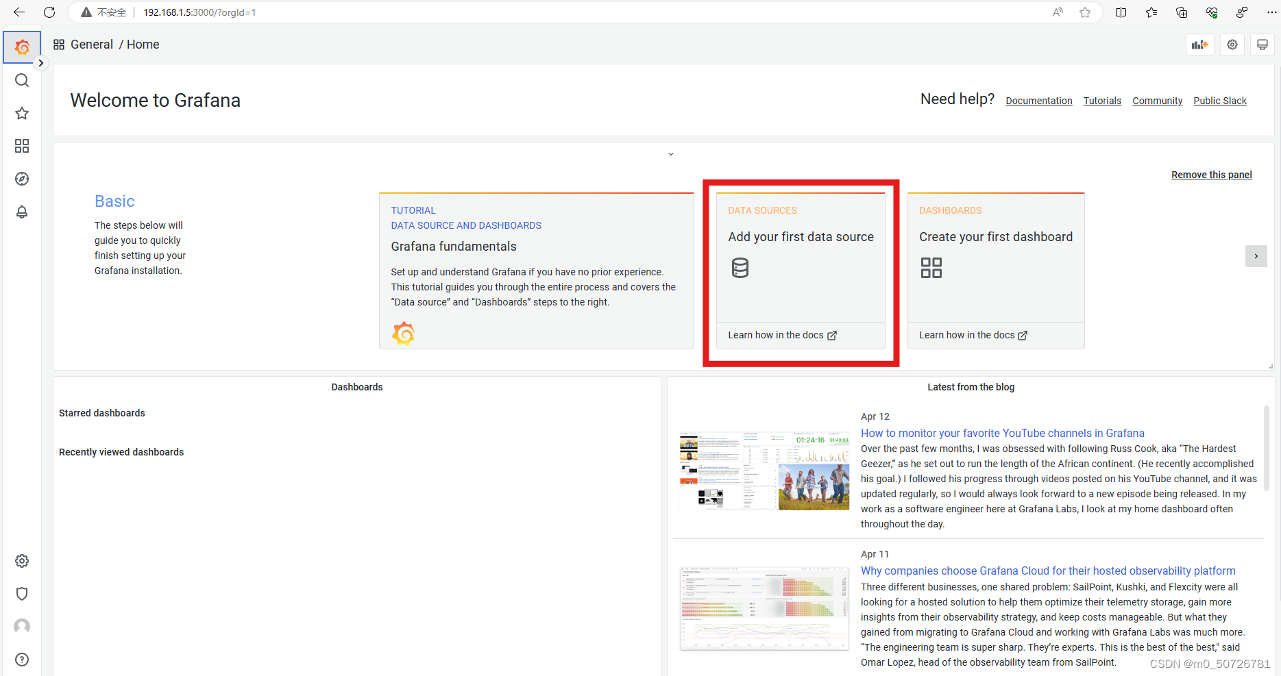Open the Help question mark icon
This screenshot has height=676, width=1281.
[22, 660]
